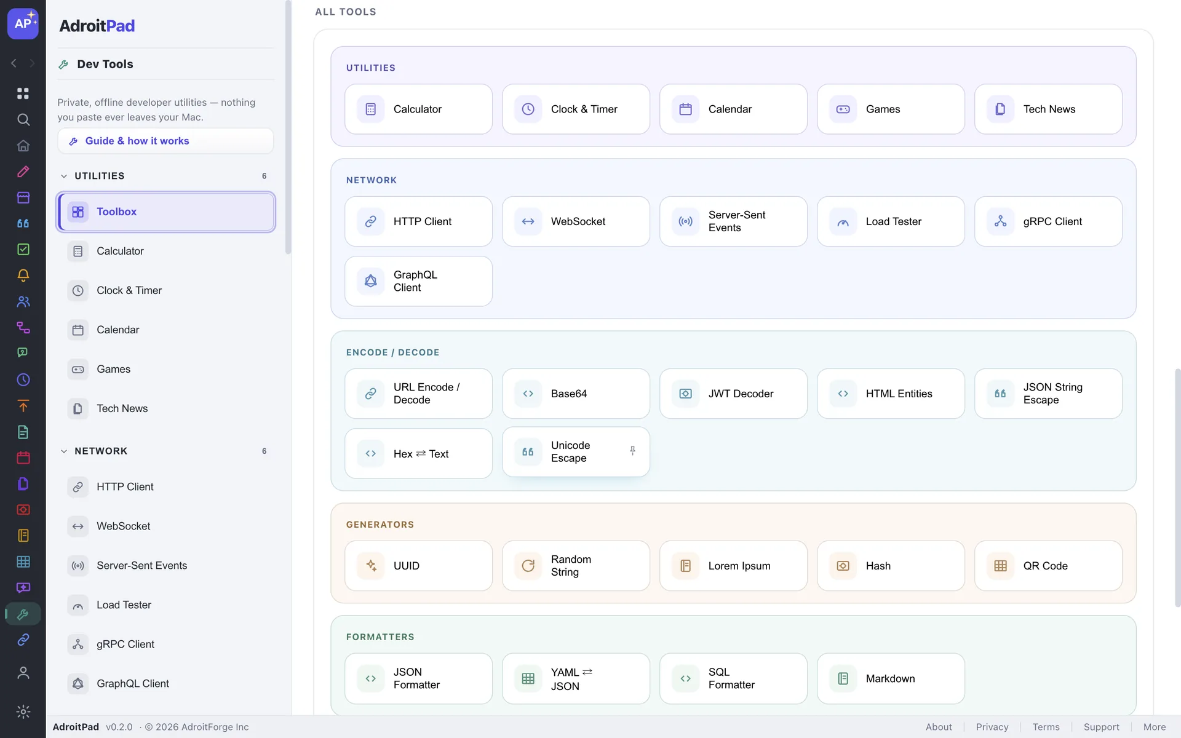Viewport: 1181px width, 738px height.
Task: Open the green checkbox tasks icon in rail
Action: pyautogui.click(x=23, y=249)
